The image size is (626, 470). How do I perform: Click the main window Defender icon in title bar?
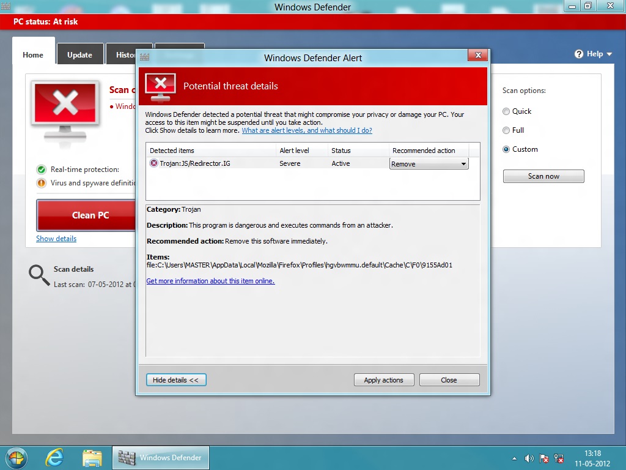(x=6, y=6)
